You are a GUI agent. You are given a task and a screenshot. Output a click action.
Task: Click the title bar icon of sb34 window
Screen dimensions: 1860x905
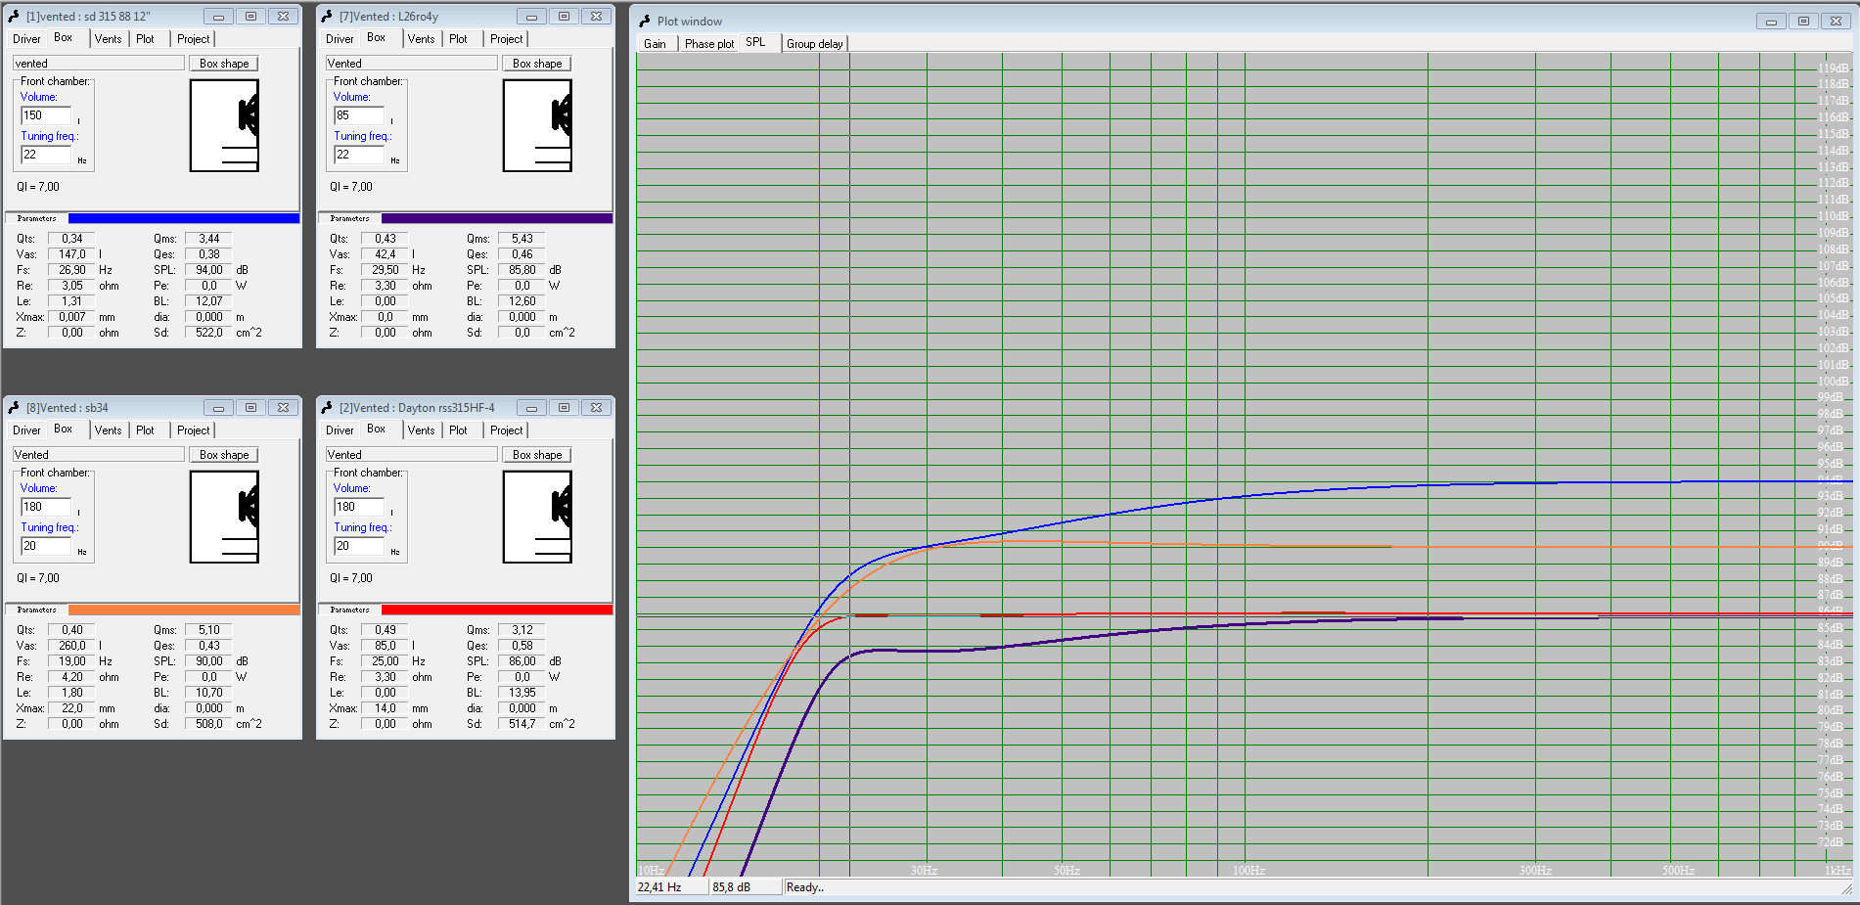pos(14,408)
